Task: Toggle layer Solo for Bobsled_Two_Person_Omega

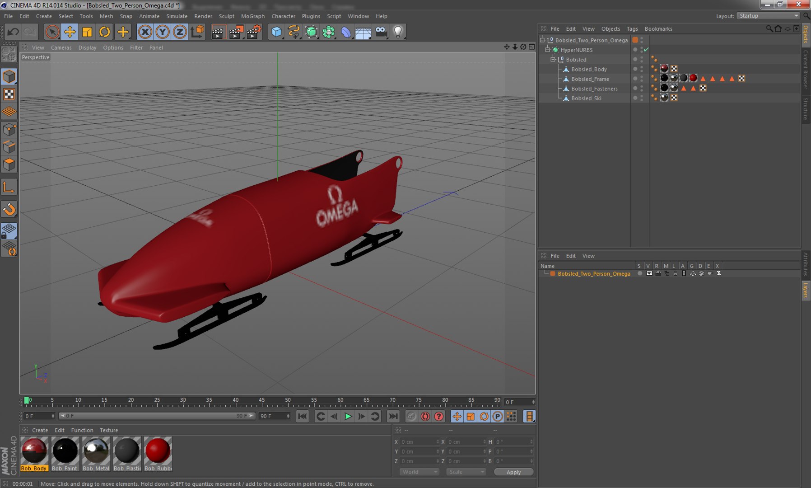Action: 640,273
